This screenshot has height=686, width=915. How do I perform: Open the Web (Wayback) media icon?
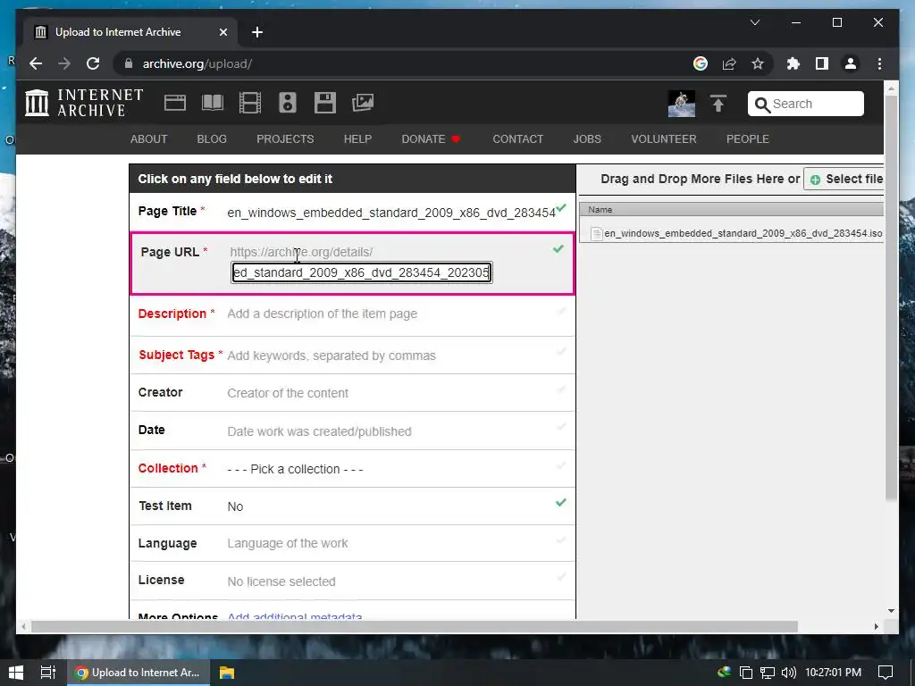pos(174,103)
